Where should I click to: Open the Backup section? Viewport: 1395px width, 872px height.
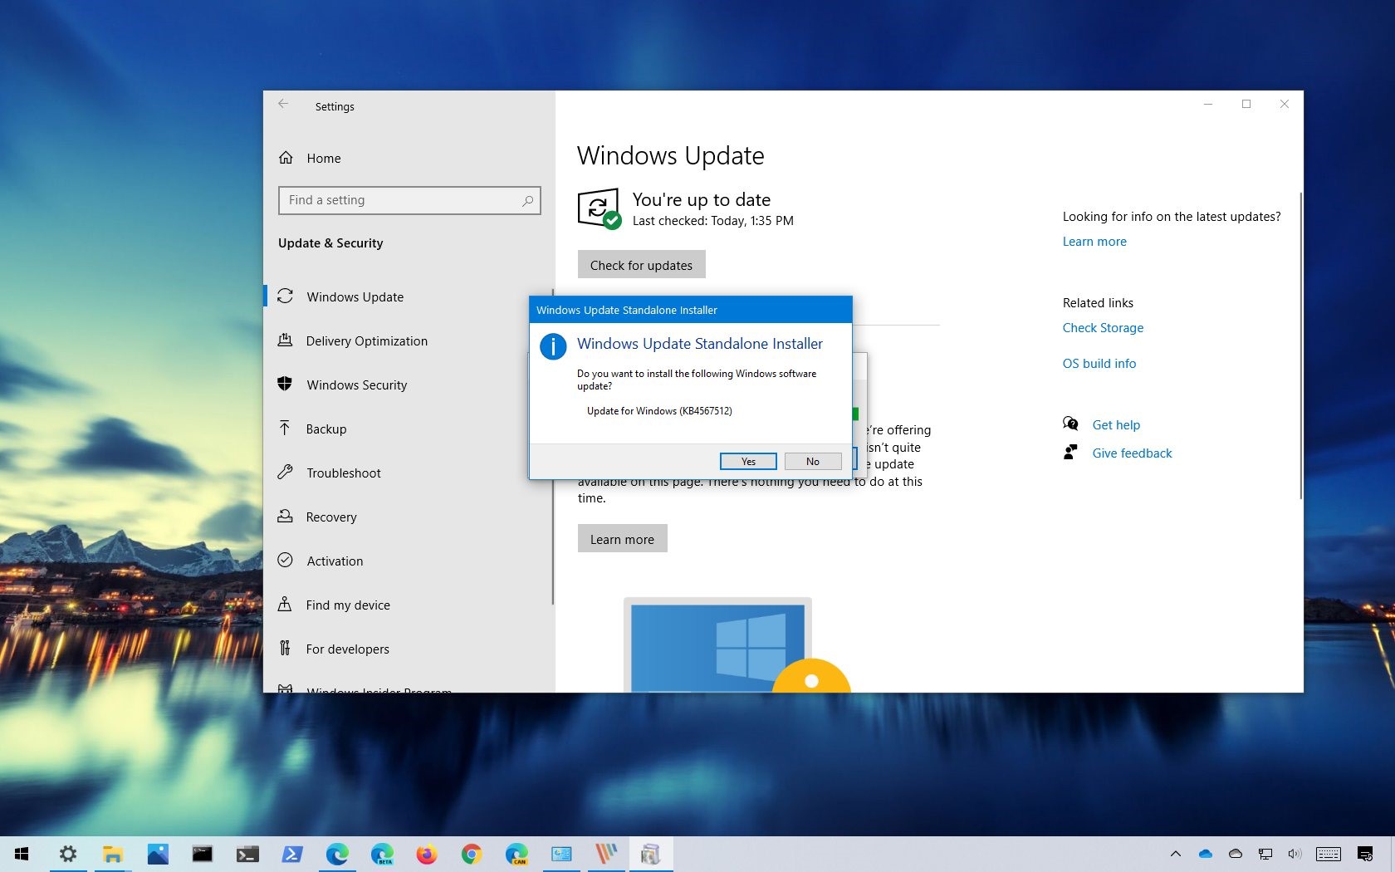point(325,429)
